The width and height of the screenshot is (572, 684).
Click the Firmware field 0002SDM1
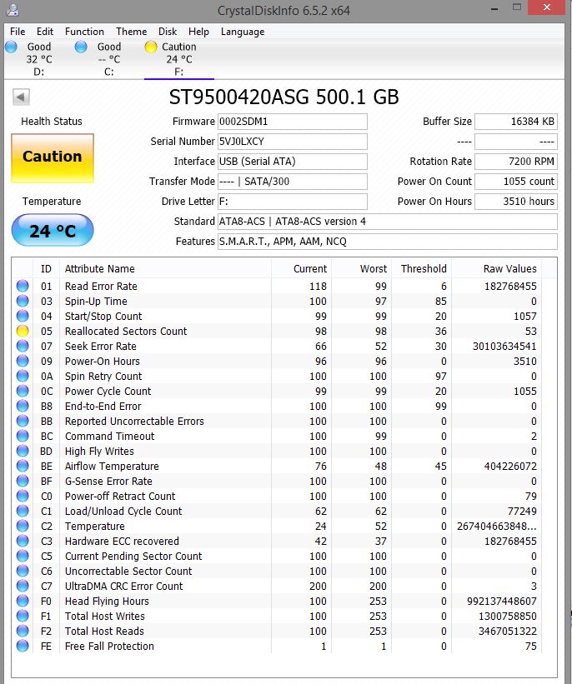click(292, 122)
